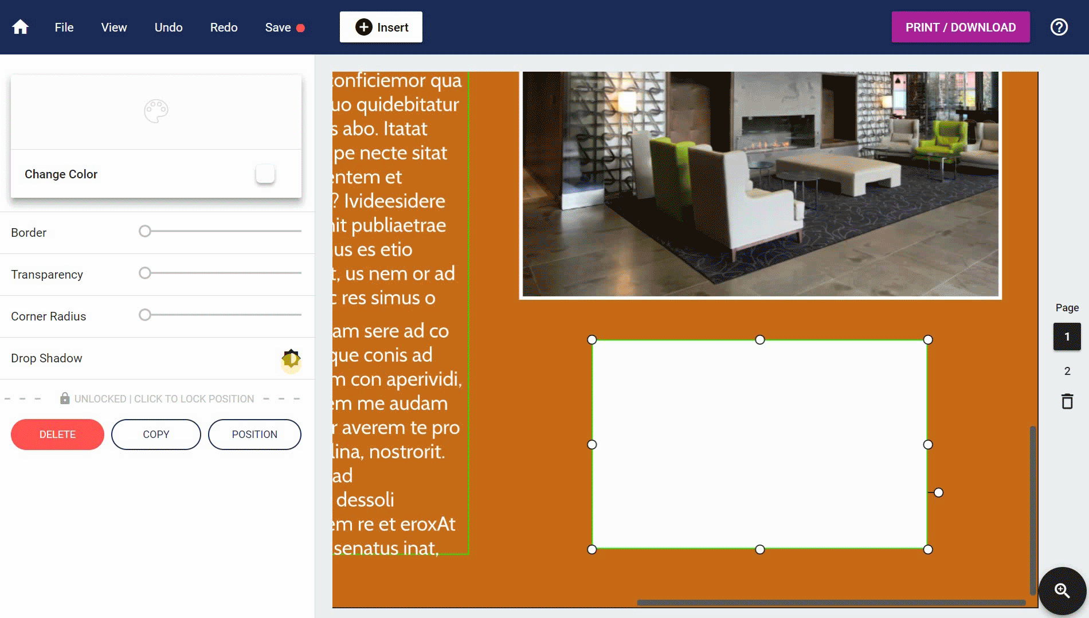
Task: Click the color palette icon
Action: (x=156, y=111)
